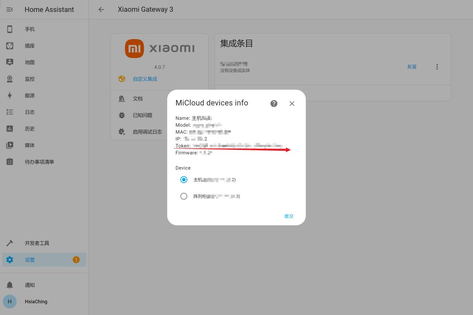Image resolution: width=473 pixels, height=315 pixels.
Task: Open the 通知 notifications menu item
Action: (44, 285)
